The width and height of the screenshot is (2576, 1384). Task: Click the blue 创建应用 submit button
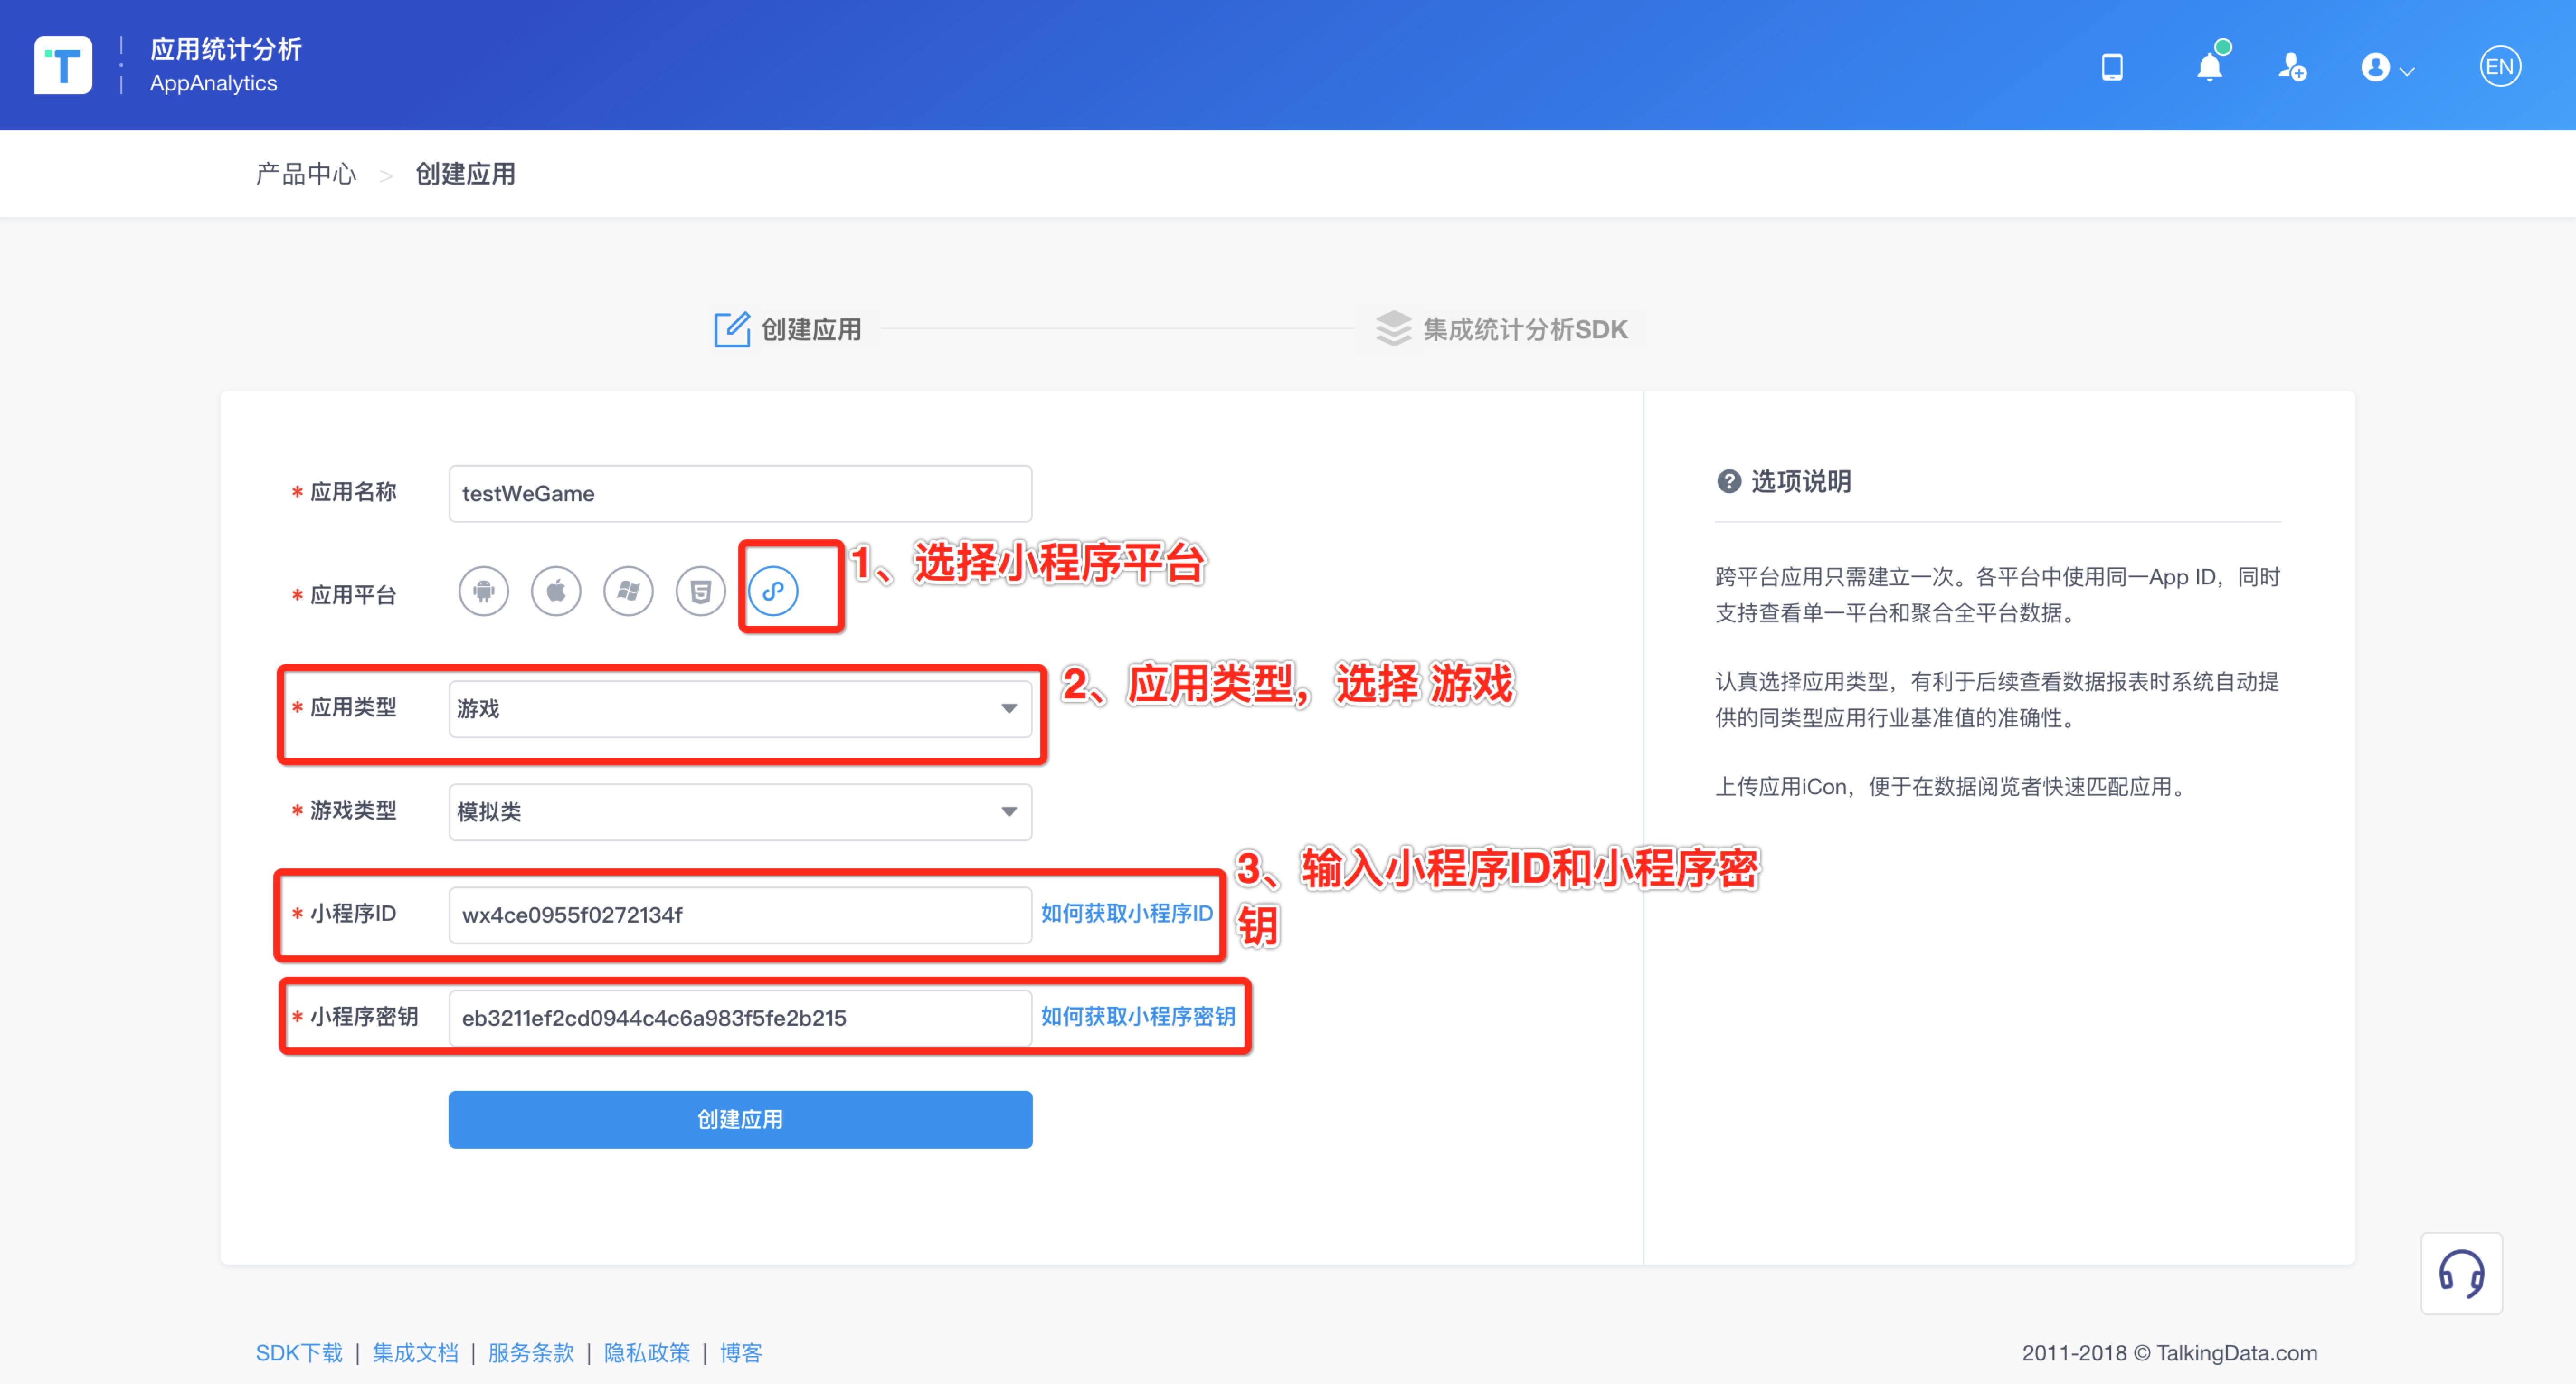(740, 1120)
